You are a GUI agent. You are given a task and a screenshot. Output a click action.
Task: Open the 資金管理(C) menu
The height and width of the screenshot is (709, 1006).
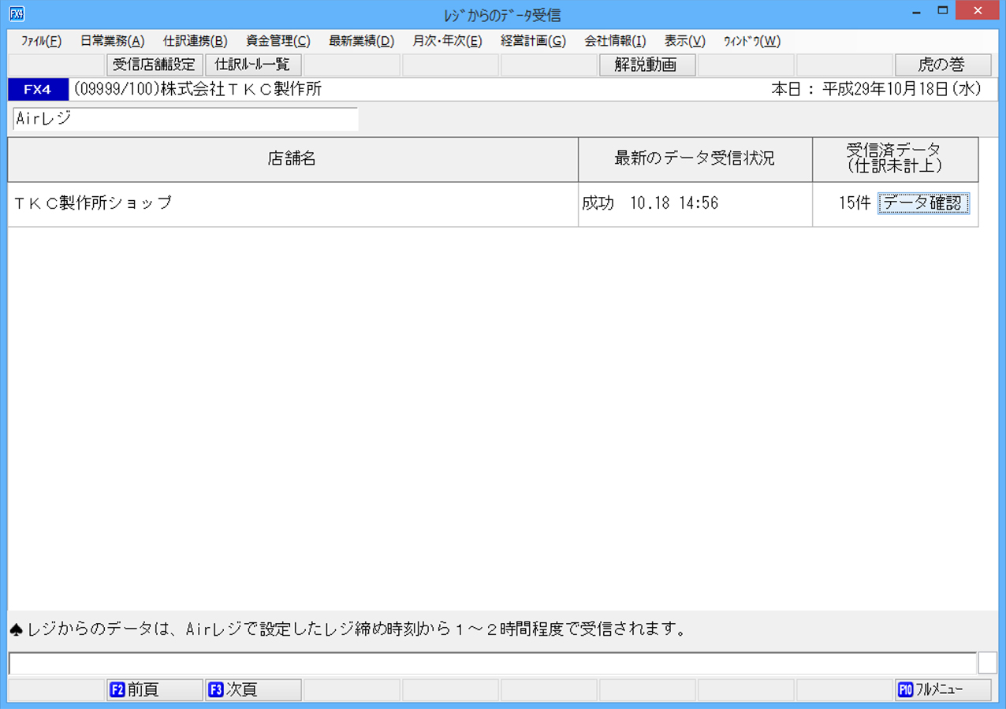[x=278, y=42]
